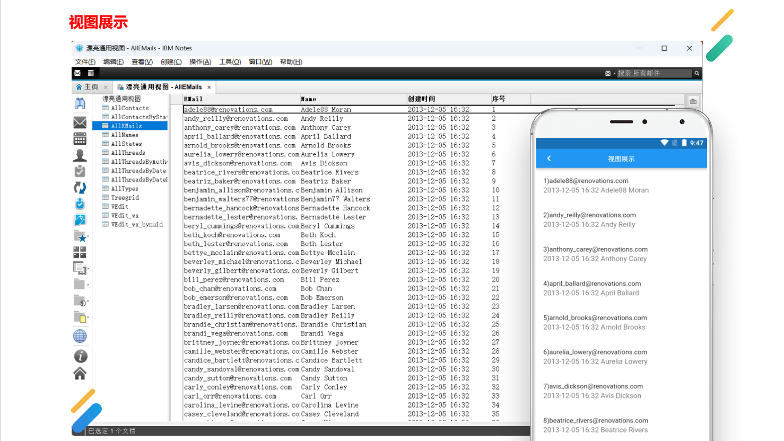The width and height of the screenshot is (784, 441).
Task: Click the icon right of the column headers
Action: point(693,101)
